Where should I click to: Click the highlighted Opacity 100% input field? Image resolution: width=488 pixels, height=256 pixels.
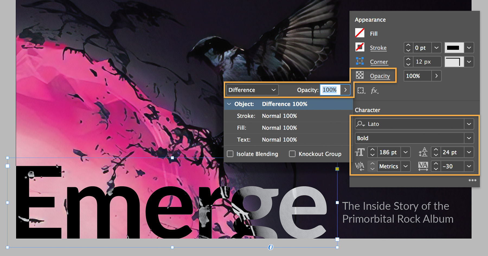[x=330, y=90]
